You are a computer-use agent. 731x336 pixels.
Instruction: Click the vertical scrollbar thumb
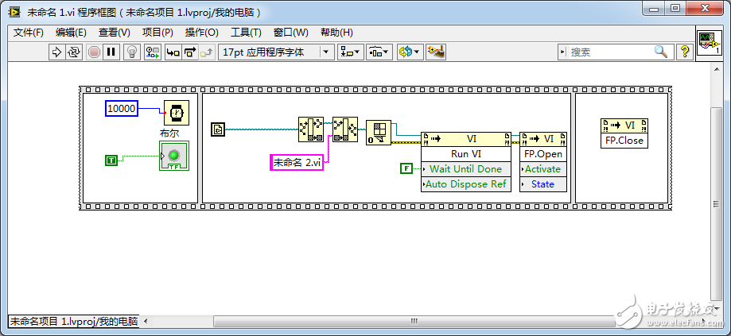(717, 203)
